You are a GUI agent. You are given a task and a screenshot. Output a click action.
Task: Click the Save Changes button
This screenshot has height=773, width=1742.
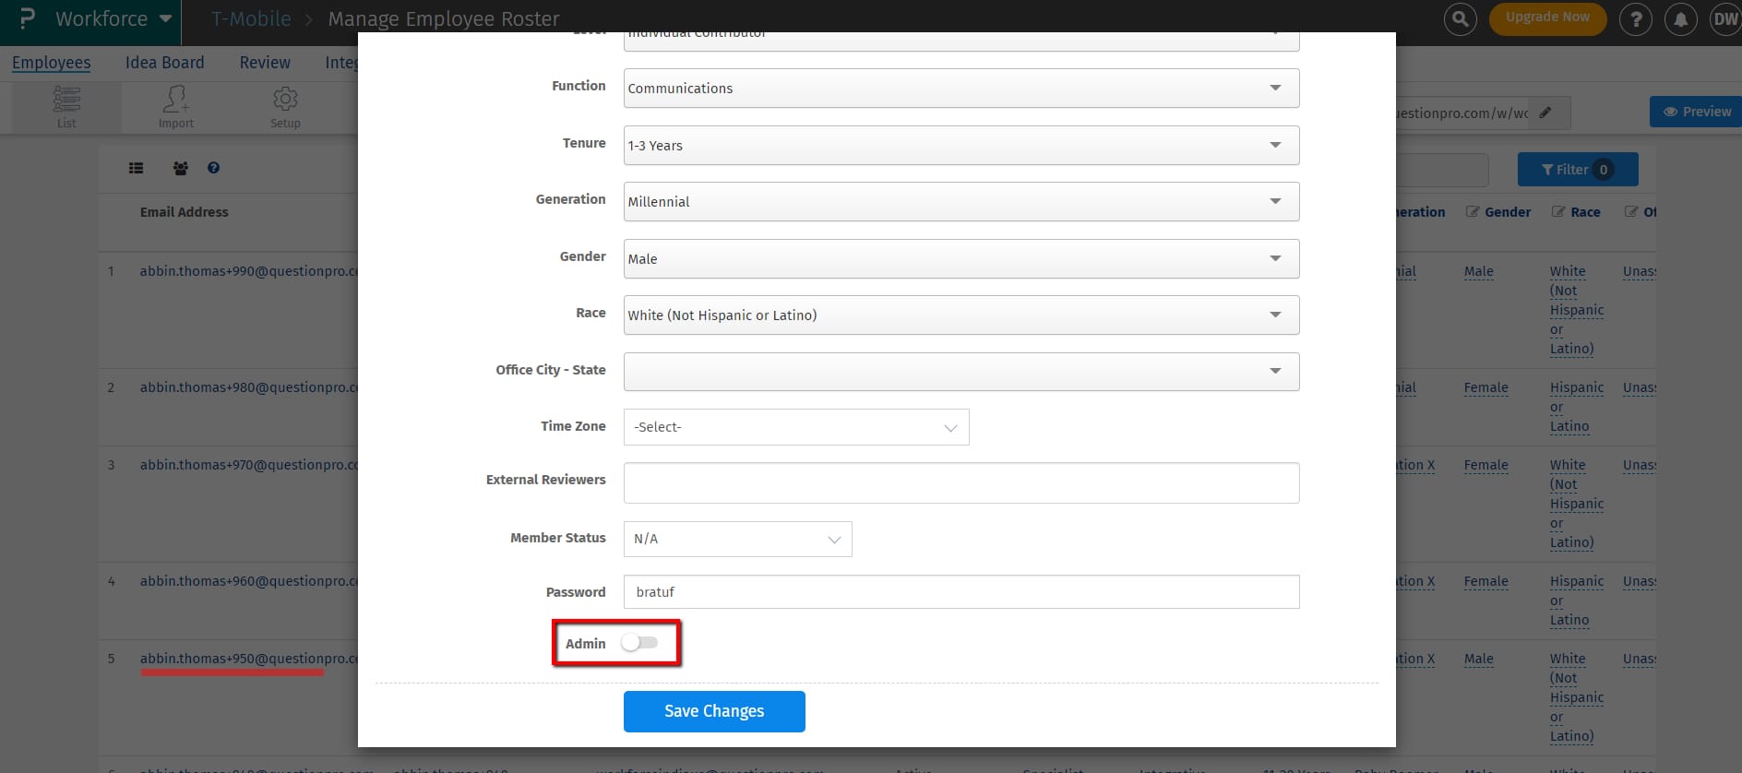pyautogui.click(x=714, y=711)
